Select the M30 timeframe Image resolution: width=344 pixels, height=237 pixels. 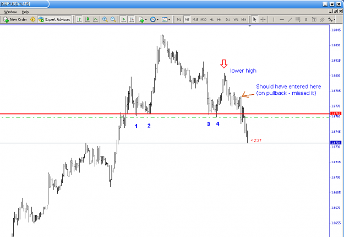[x=203, y=19]
